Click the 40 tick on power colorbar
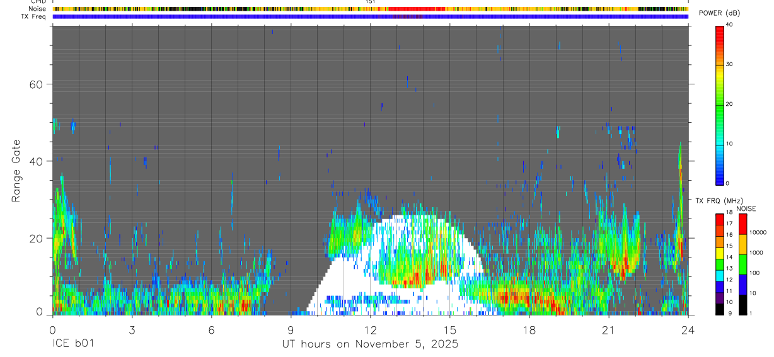Screen dimensions: 774x357 (x=729, y=25)
